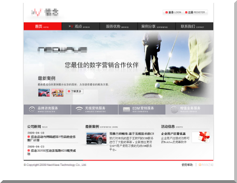Click the 无线营销服务 wifi icon
This screenshot has width=237, height=183.
point(79,109)
